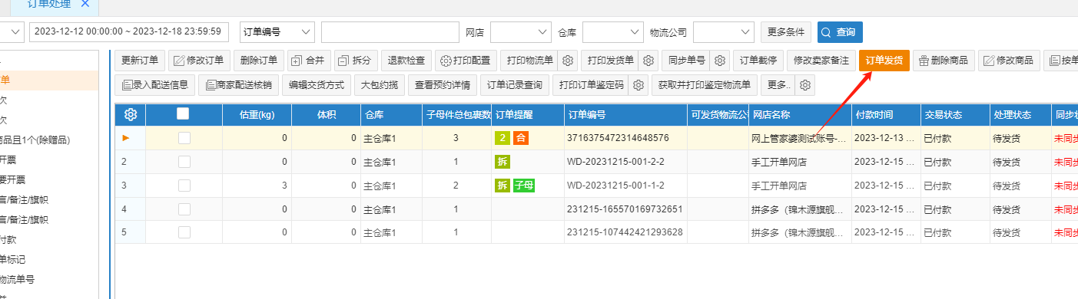Click the orange 订单发货 button
This screenshot has height=299, width=1078.
[884, 61]
